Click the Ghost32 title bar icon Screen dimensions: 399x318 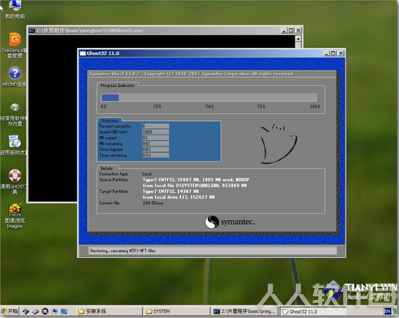[x=82, y=53]
